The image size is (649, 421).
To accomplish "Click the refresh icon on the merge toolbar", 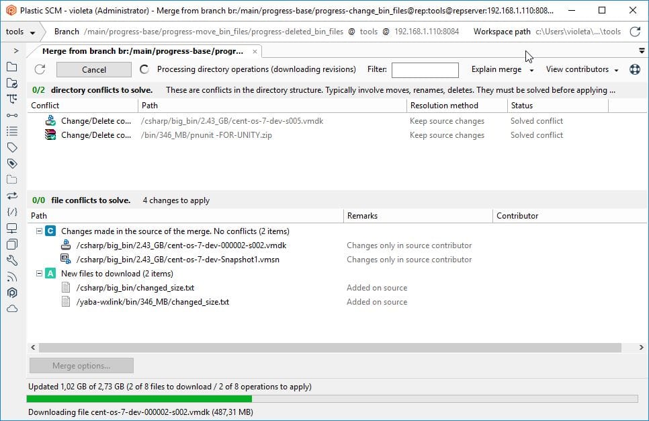I will [40, 69].
